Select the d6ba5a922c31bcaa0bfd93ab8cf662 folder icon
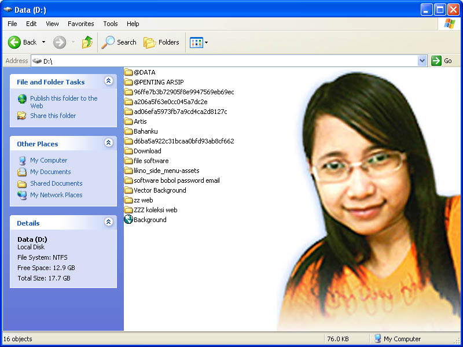Image resolution: width=463 pixels, height=347 pixels. (128, 141)
